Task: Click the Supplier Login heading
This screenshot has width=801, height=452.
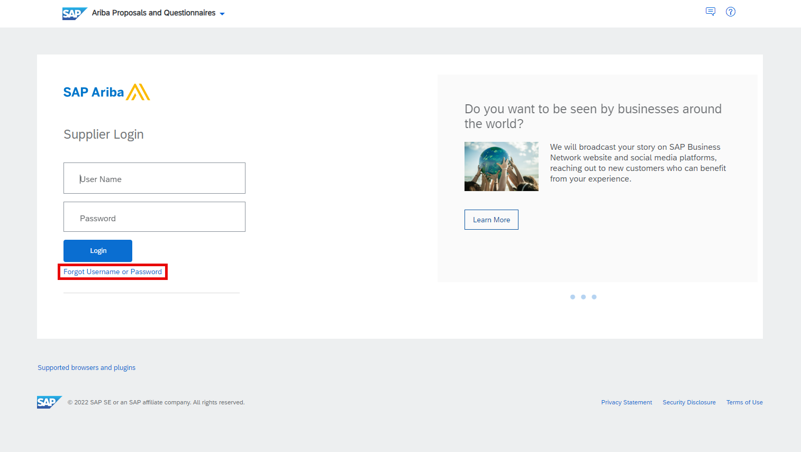Action: (104, 134)
